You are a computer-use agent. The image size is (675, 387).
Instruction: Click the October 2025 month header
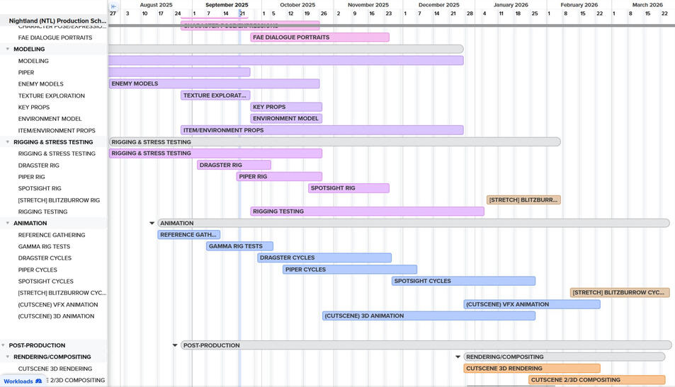[297, 5]
